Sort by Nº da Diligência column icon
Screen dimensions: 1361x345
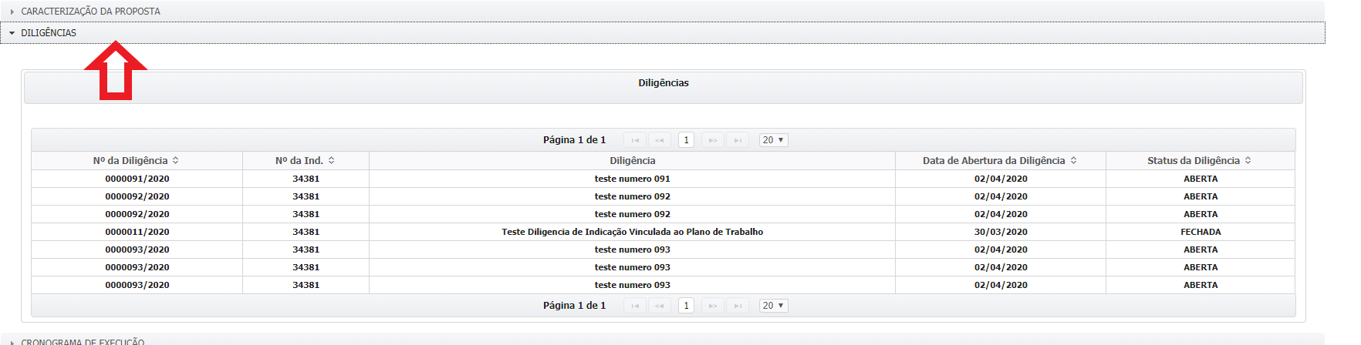point(176,160)
